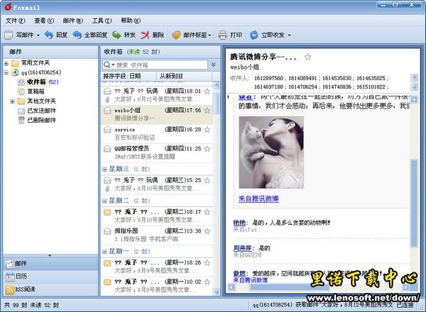Click the 转发 forward icon
The image size is (426, 312).
[117, 35]
